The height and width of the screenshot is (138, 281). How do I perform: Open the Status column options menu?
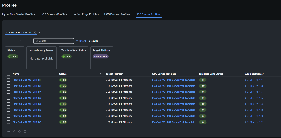point(100,74)
